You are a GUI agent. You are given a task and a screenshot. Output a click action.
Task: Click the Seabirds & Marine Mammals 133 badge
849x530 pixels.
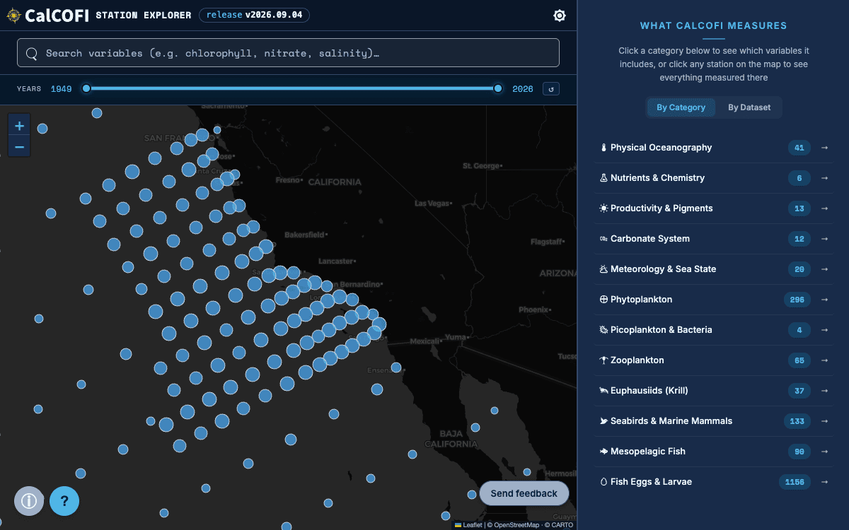797,421
